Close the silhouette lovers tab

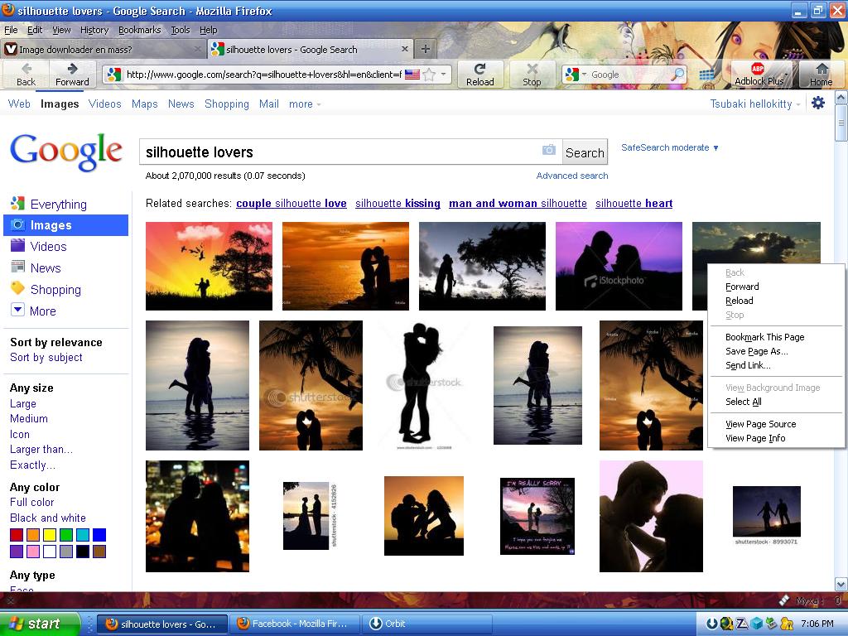pos(404,49)
